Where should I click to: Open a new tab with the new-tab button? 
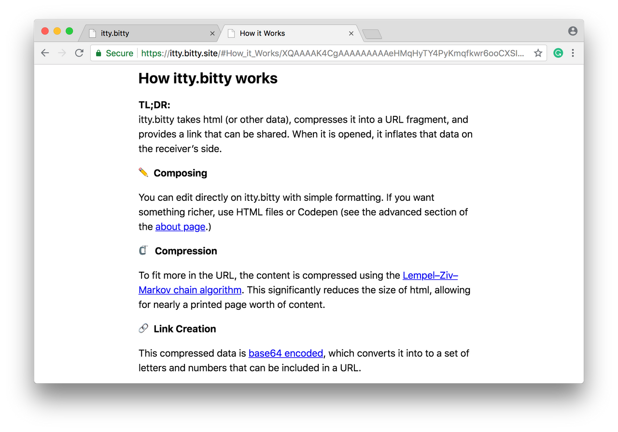pyautogui.click(x=372, y=34)
